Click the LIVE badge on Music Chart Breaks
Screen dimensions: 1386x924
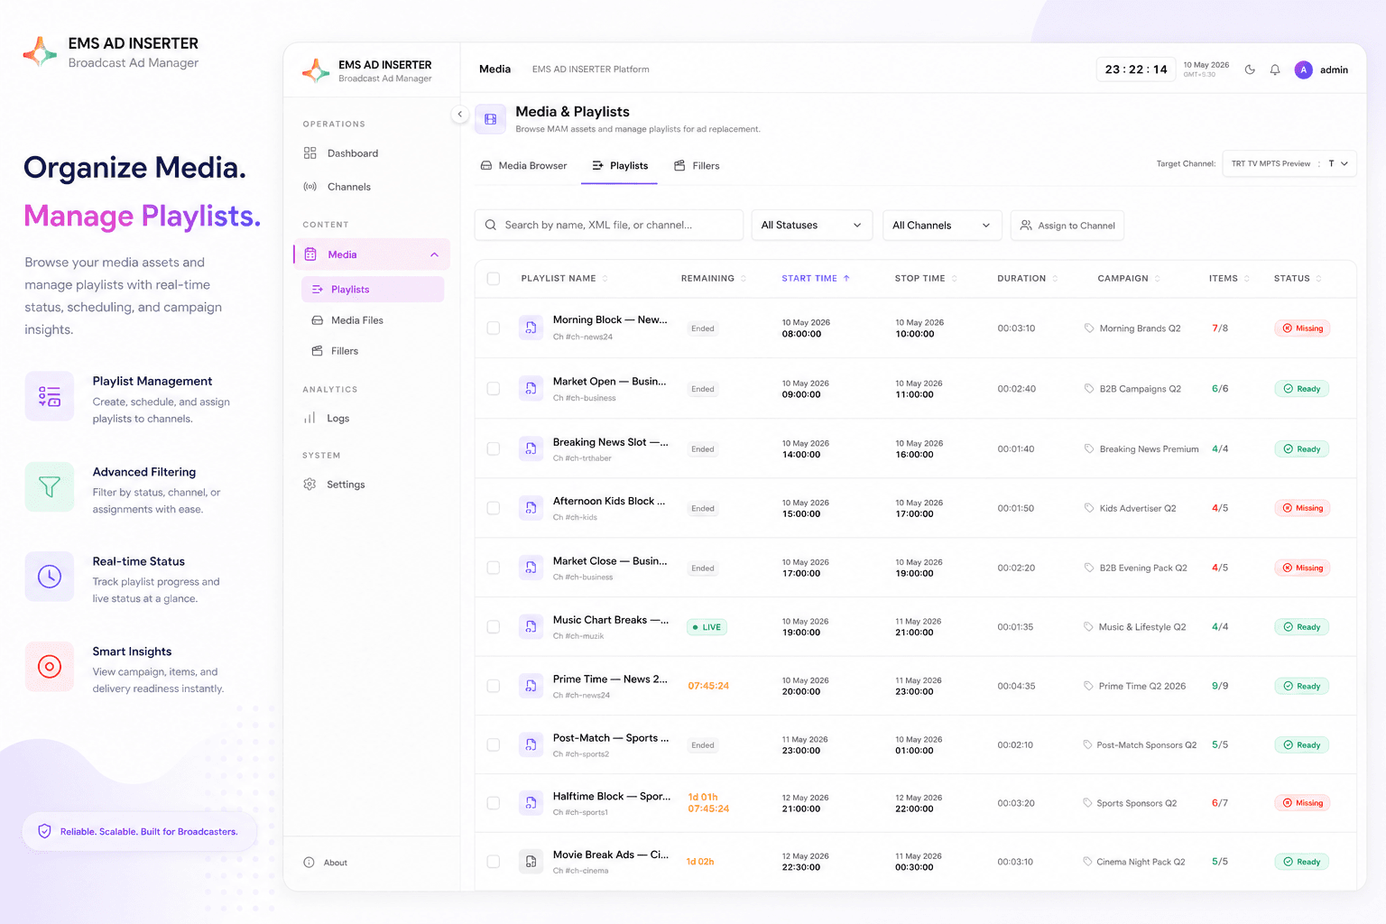tap(707, 627)
